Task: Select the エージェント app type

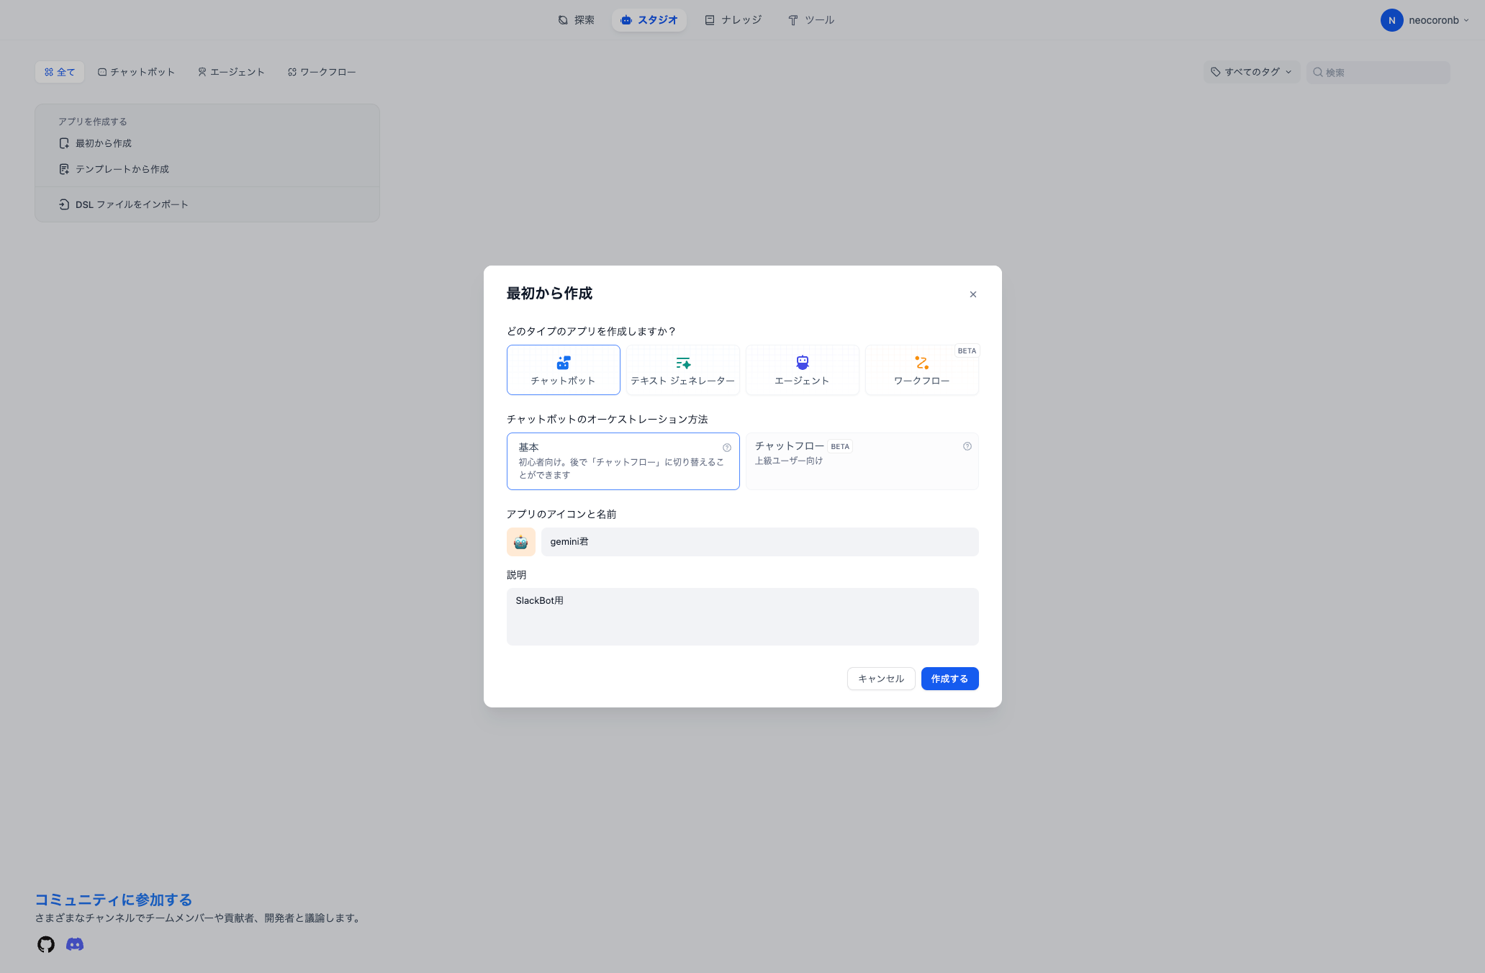Action: click(802, 370)
